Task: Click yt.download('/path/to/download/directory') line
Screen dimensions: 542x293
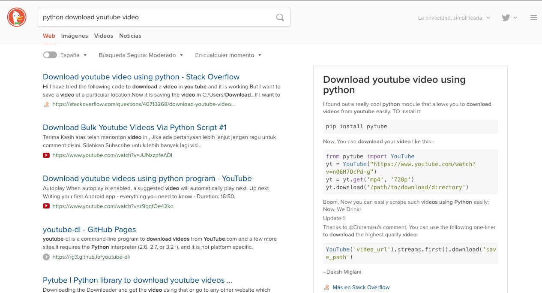Action: (x=397, y=187)
